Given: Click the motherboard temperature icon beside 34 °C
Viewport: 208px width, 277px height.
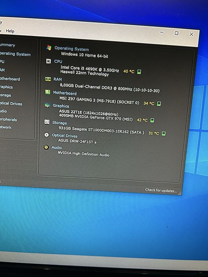Looking at the screenshot, I should click(159, 104).
